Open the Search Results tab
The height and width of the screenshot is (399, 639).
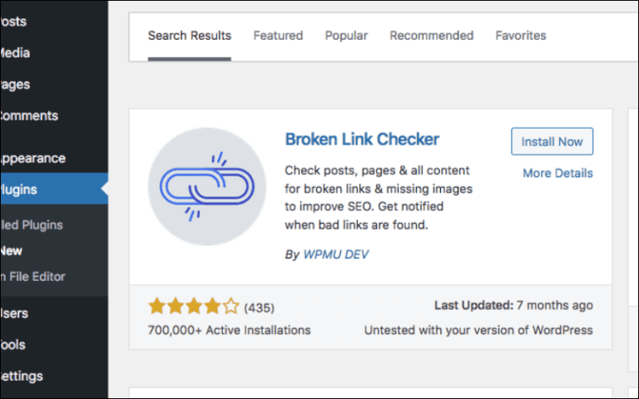pos(190,36)
